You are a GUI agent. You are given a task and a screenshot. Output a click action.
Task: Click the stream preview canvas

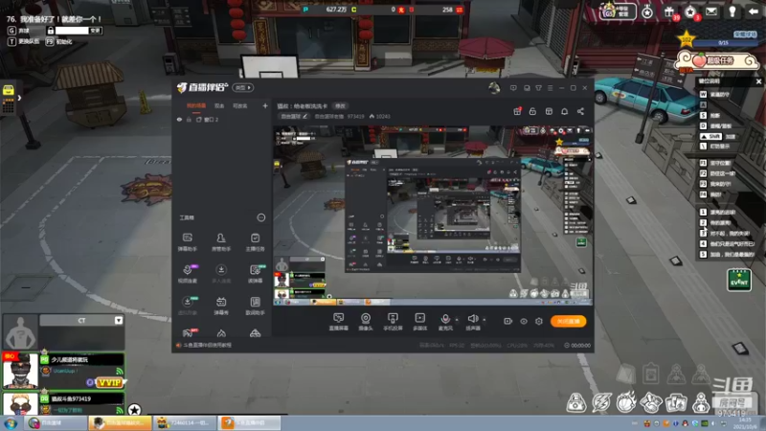[433, 216]
